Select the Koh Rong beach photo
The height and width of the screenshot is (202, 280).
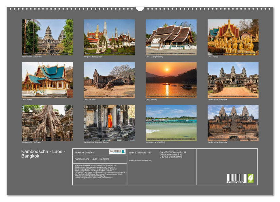(171, 123)
